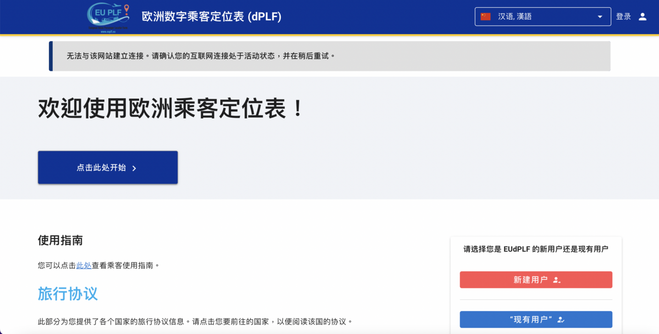Click the chevron arrow in the start button

click(134, 168)
